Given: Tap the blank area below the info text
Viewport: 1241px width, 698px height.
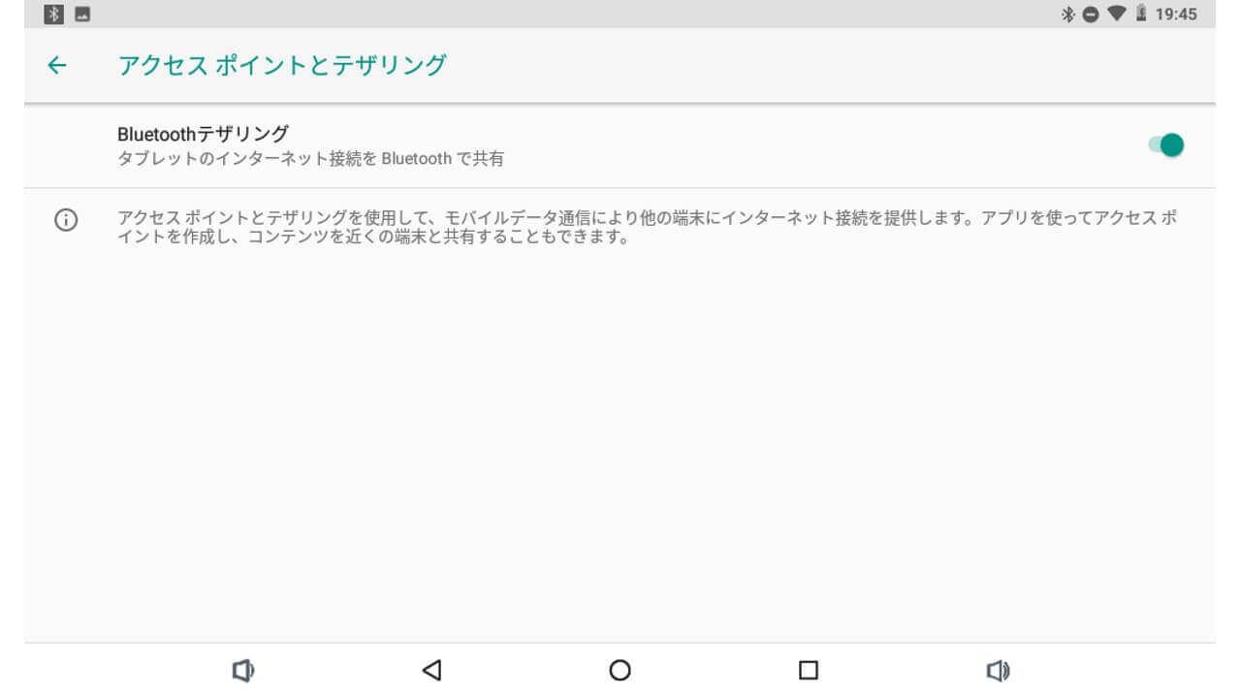Looking at the screenshot, I should [620, 436].
